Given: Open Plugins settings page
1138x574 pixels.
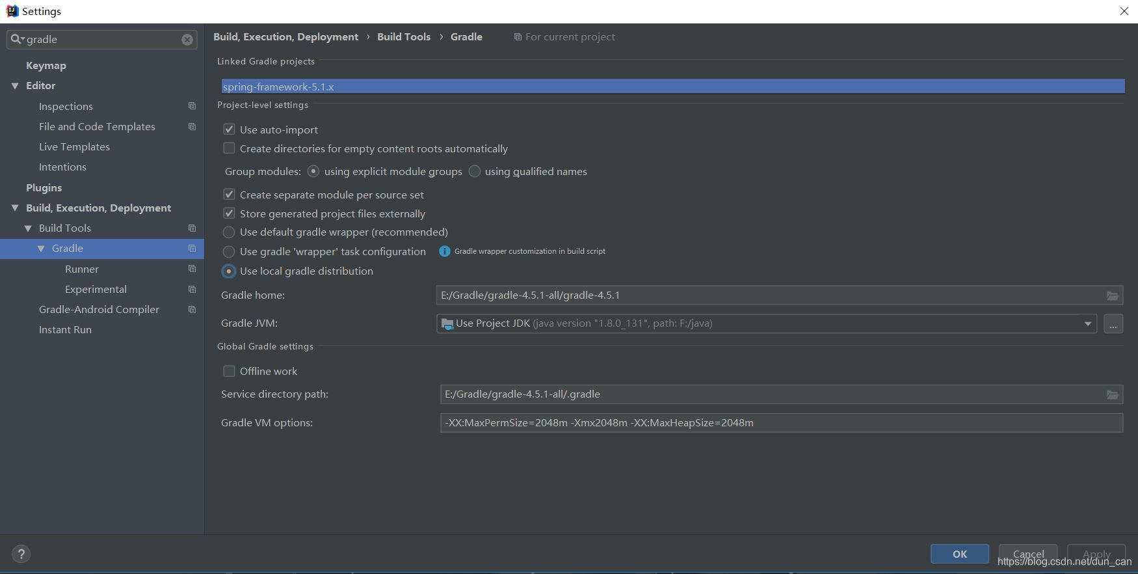Looking at the screenshot, I should 44,187.
